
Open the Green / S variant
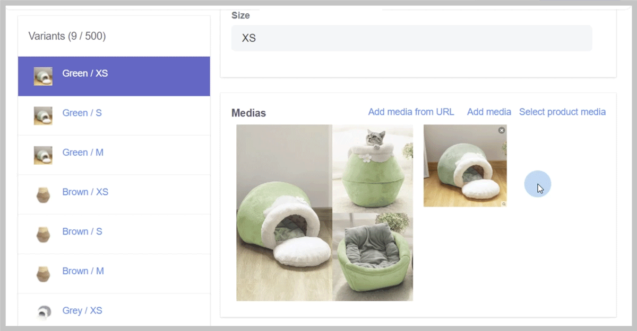click(x=82, y=113)
